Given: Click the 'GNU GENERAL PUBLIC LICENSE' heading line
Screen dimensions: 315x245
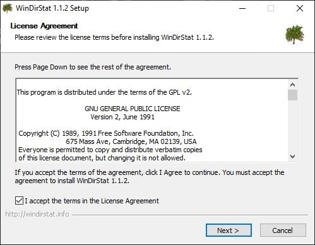Looking at the screenshot, I should pos(133,109).
